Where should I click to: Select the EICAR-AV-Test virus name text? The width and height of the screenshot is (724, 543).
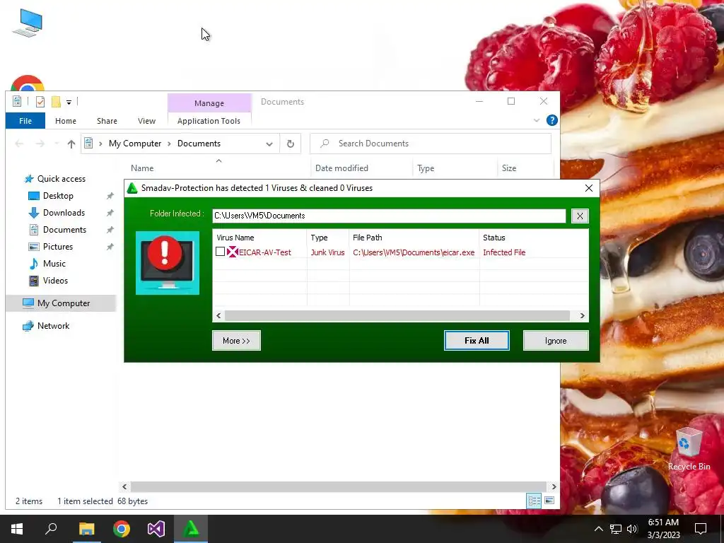265,252
